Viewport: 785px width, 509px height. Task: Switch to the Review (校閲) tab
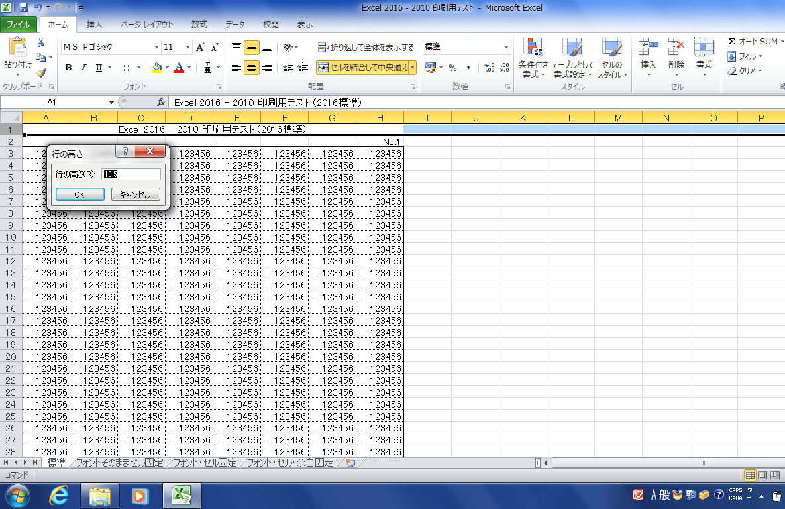tap(270, 24)
